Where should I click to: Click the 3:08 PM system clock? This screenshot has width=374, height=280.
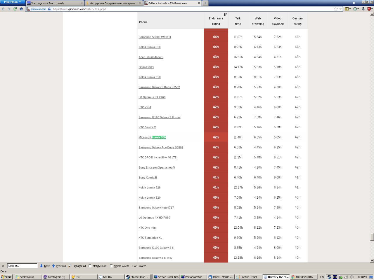click(362, 277)
